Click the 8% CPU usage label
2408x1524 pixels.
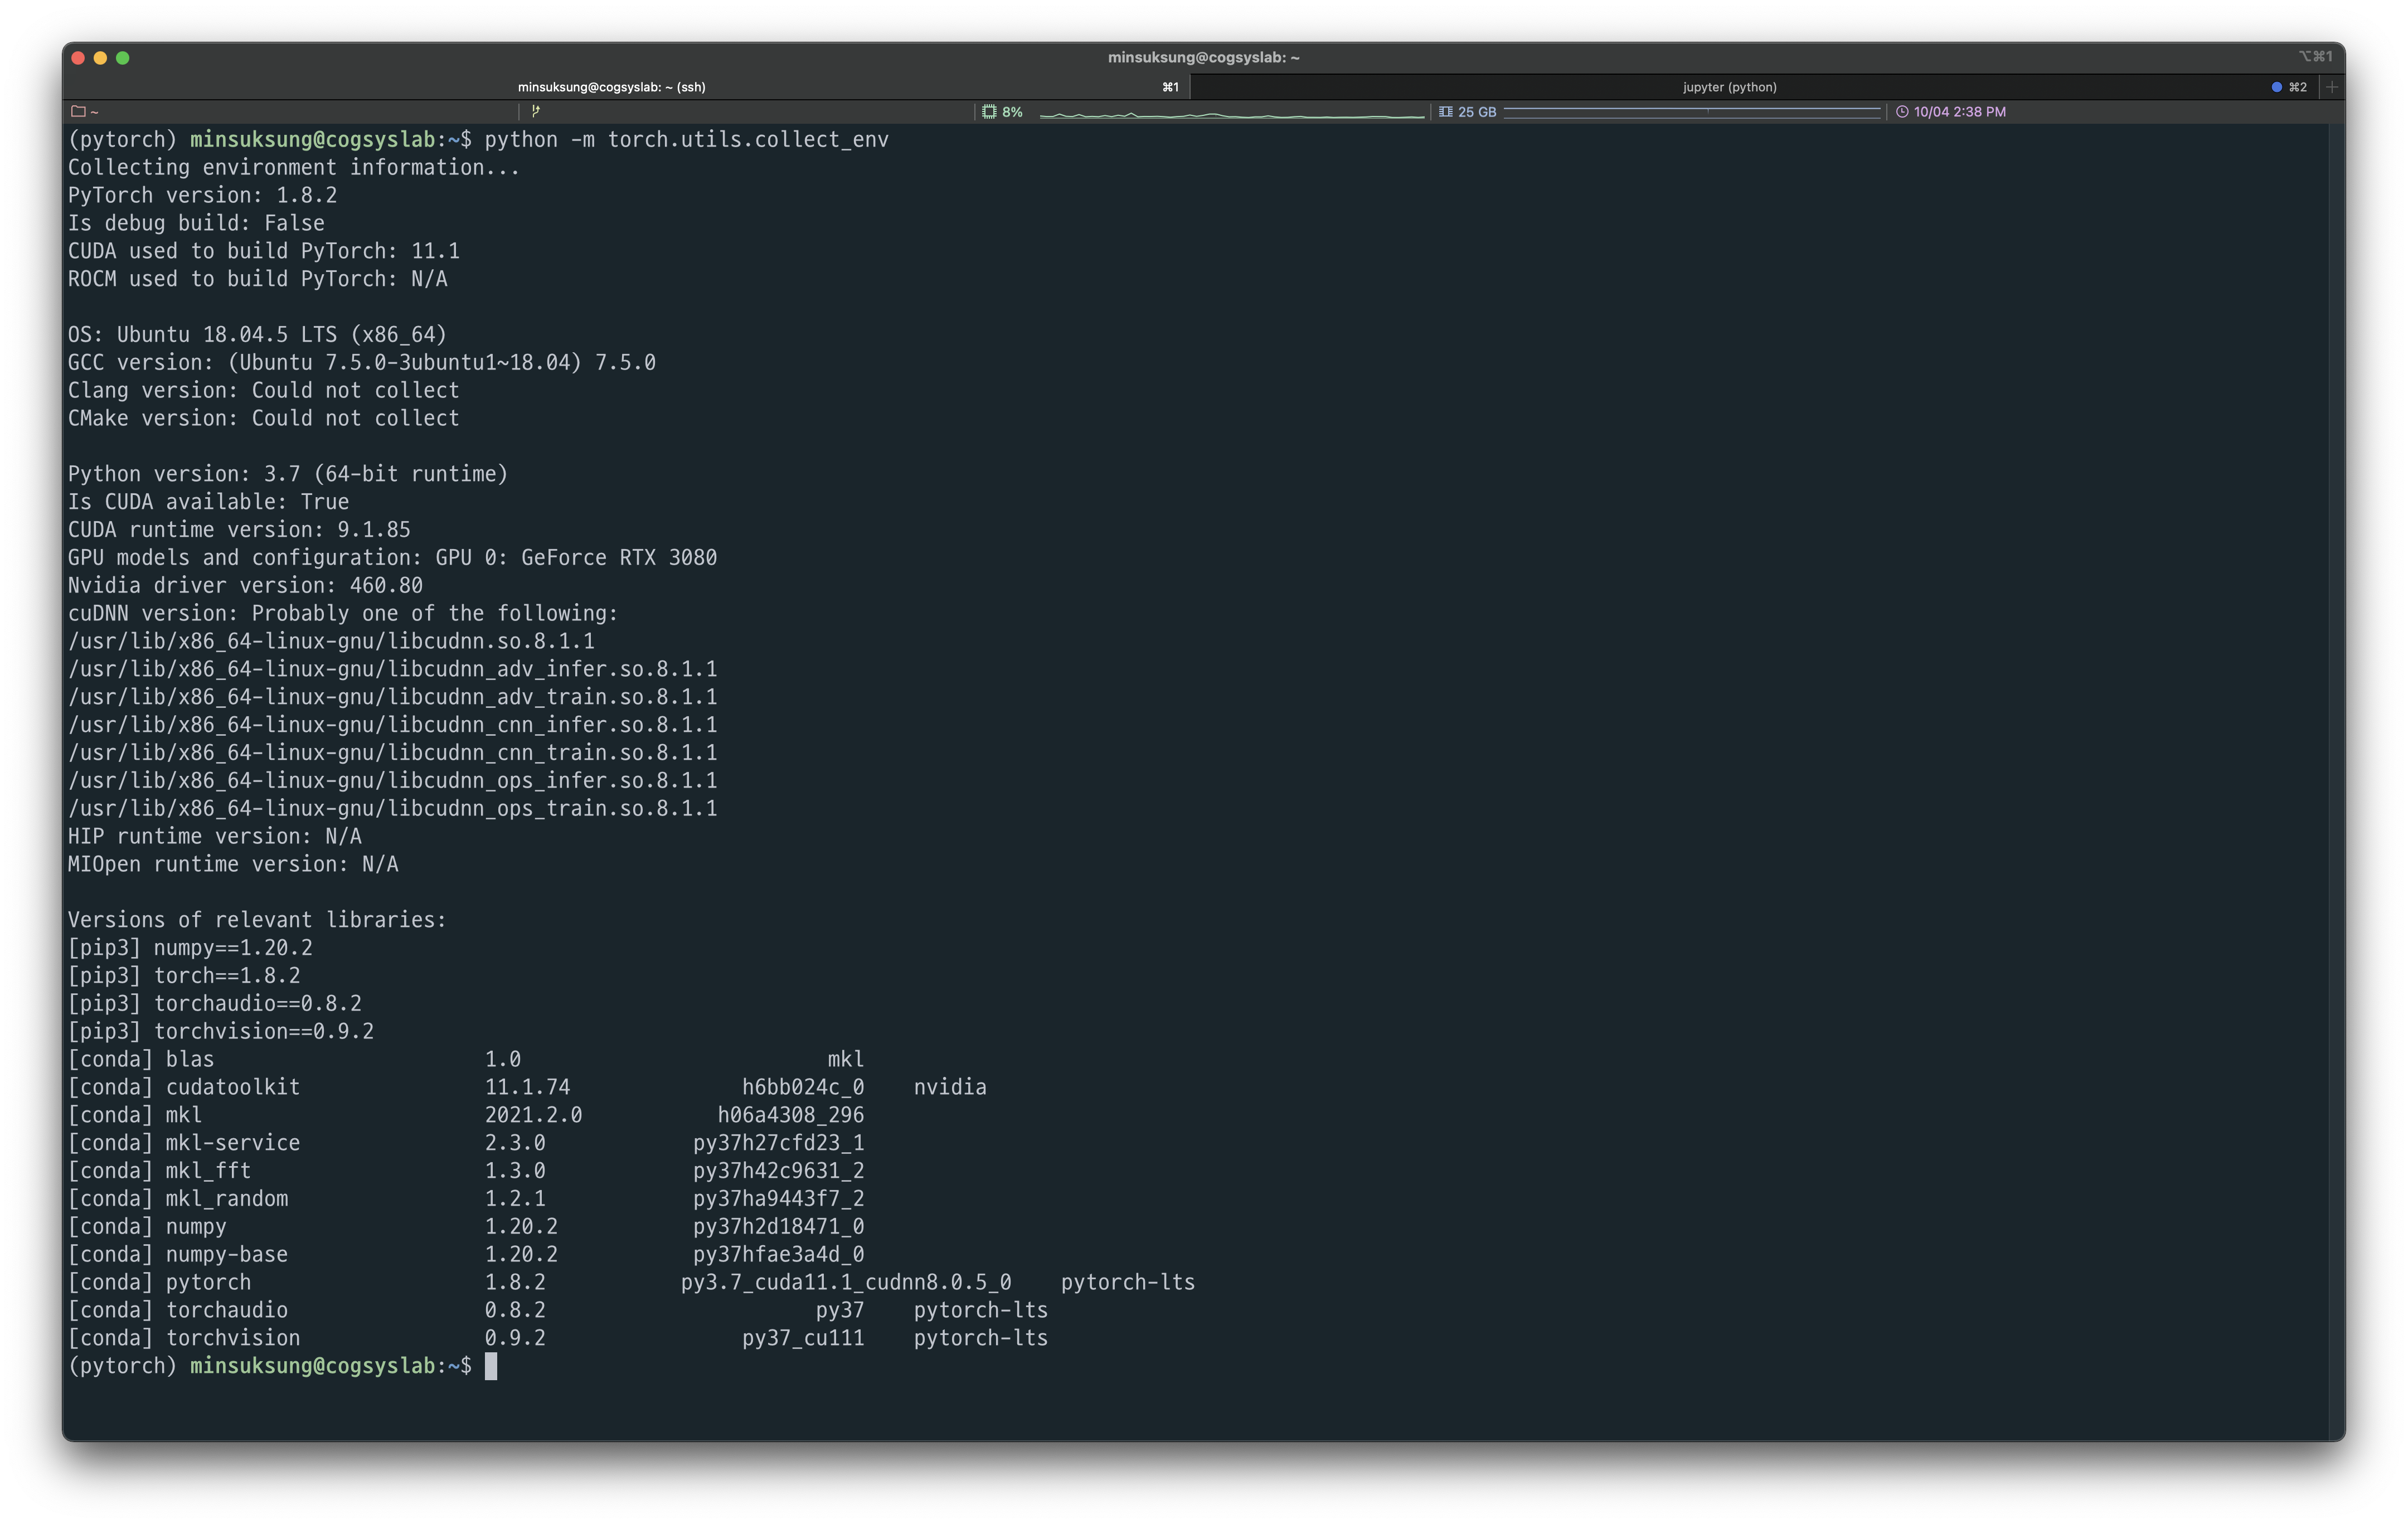[x=1012, y=112]
